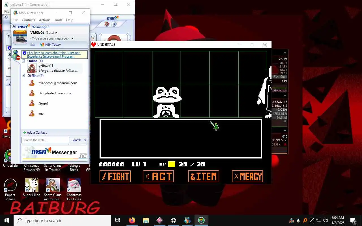Click the double-chevron in the network monitor gadget
This screenshot has height=226, width=362.
coord(285,121)
